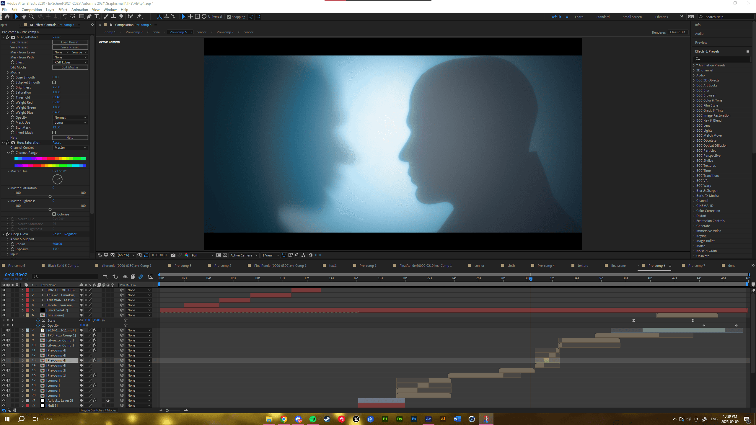Open the resolution dropdown set to Full

point(202,255)
